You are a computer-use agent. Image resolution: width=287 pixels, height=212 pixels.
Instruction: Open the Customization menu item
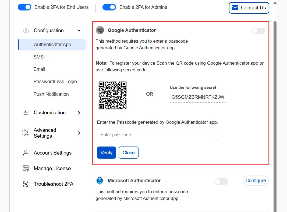click(49, 113)
